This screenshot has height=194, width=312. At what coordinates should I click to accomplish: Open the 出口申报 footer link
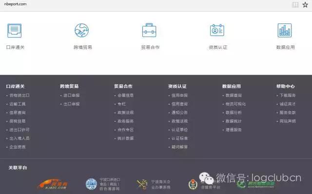(72, 104)
